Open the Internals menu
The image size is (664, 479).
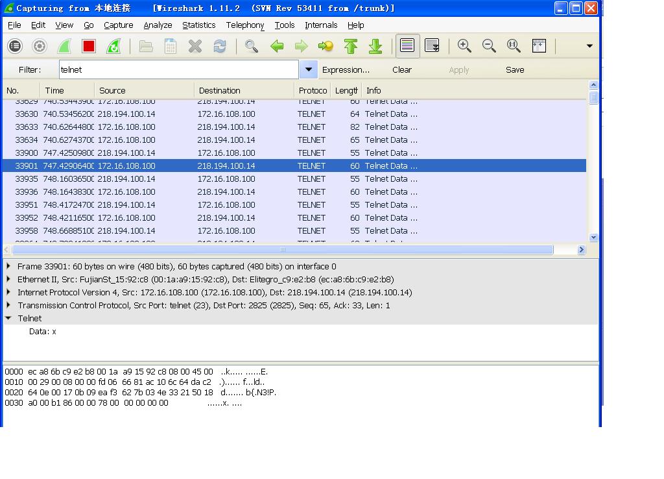click(x=321, y=25)
